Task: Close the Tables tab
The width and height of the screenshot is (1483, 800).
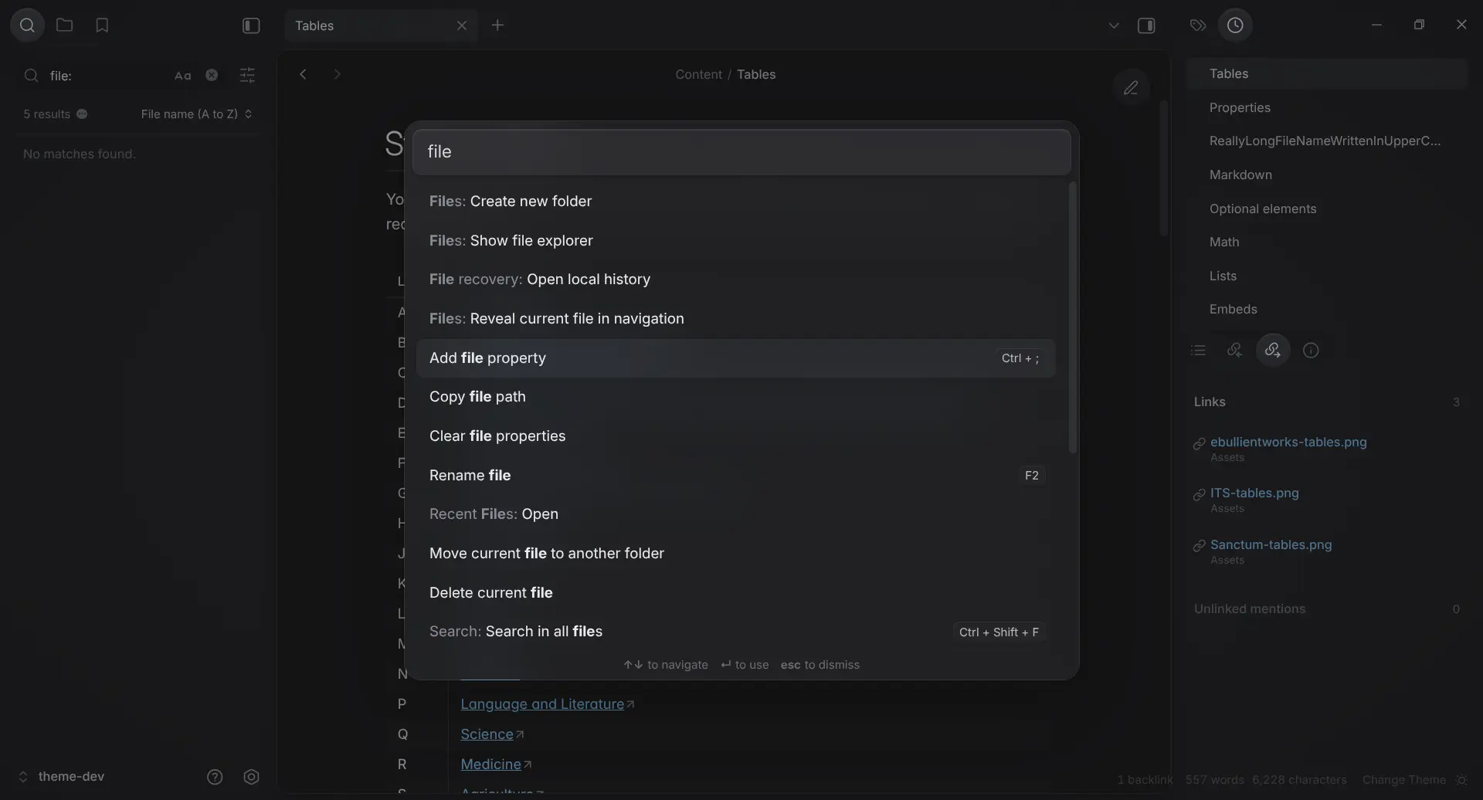Action: tap(462, 25)
